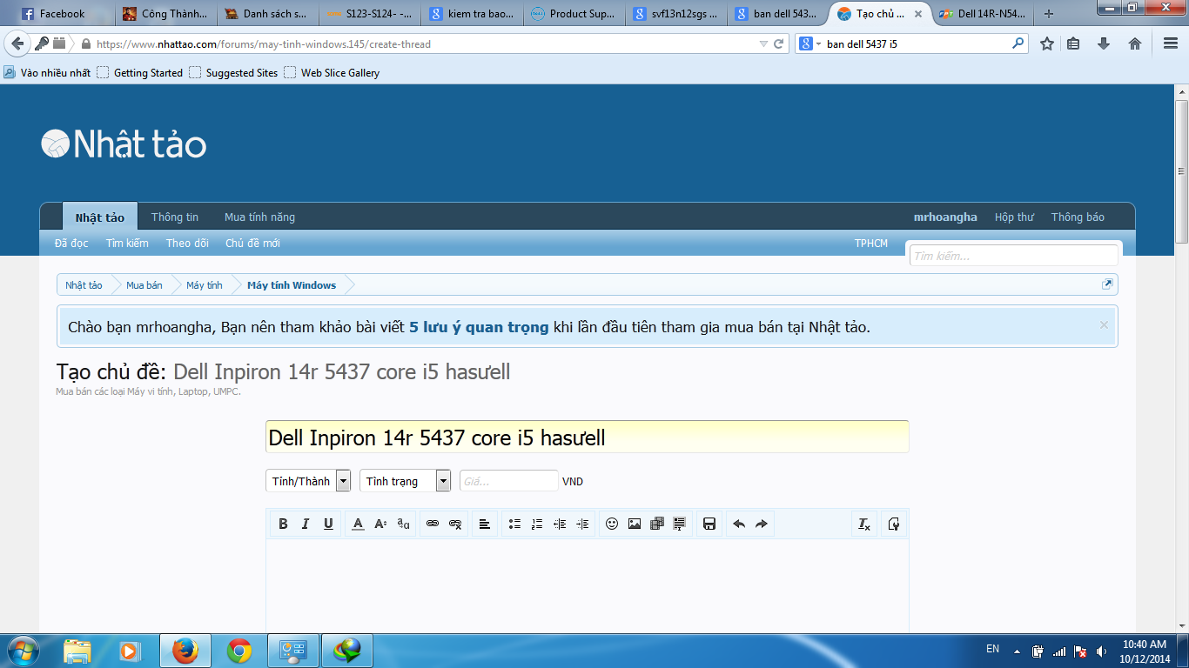
Task: Dismiss the welcome notice with X
Action: [1104, 325]
